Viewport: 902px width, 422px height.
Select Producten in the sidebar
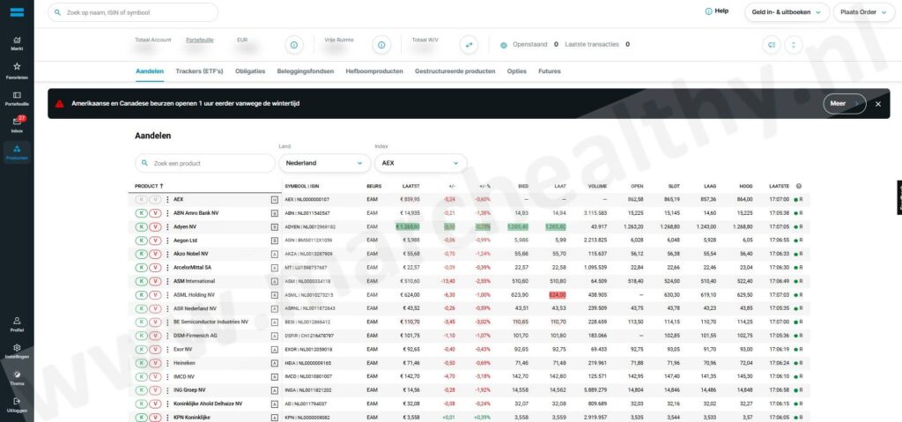tap(17, 152)
